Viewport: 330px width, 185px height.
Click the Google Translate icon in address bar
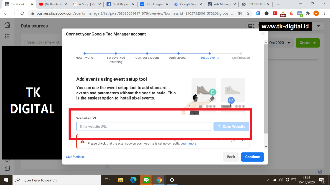(x=240, y=13)
